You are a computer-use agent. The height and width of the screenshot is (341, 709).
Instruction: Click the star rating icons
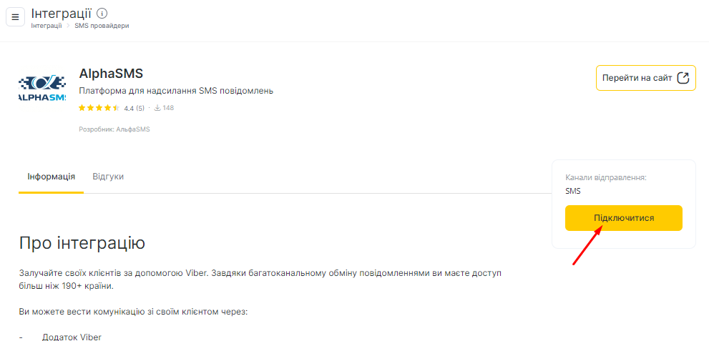[99, 108]
